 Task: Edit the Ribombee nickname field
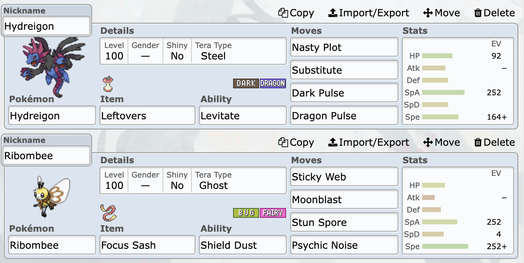tap(46, 156)
